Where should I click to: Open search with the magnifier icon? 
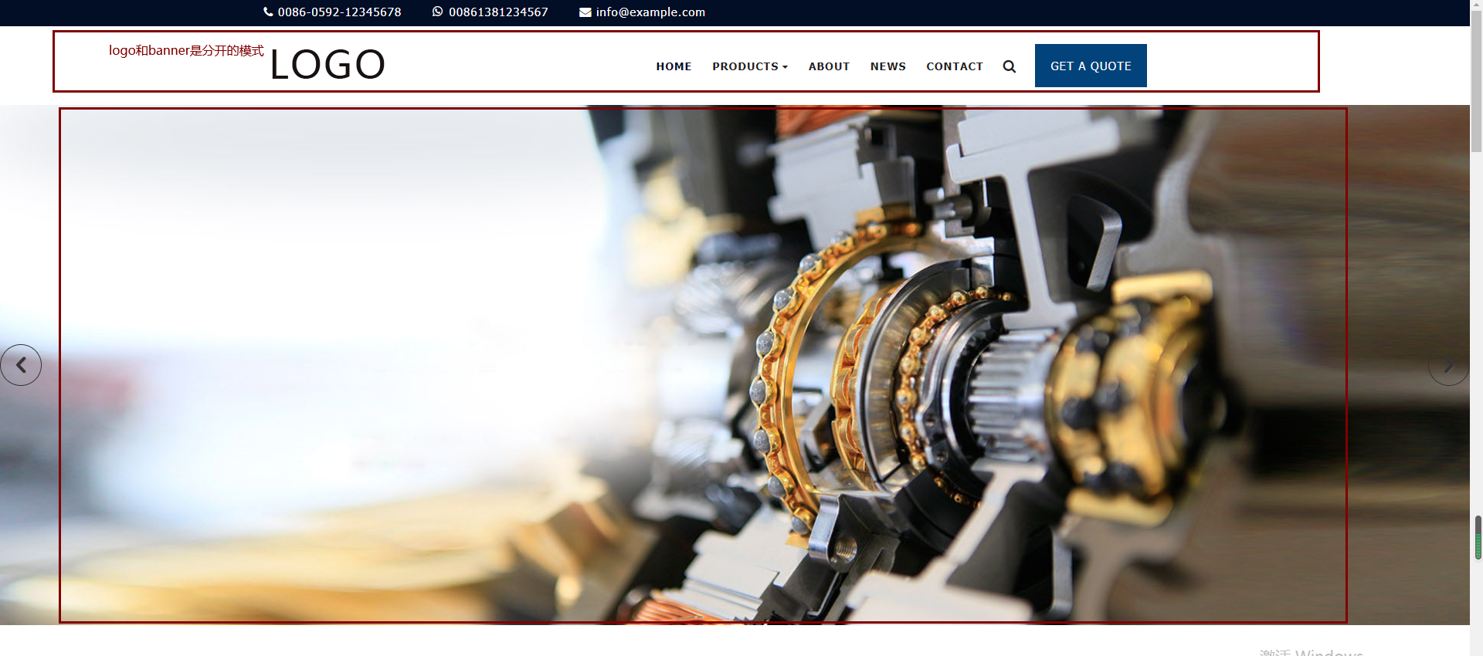pos(1009,66)
